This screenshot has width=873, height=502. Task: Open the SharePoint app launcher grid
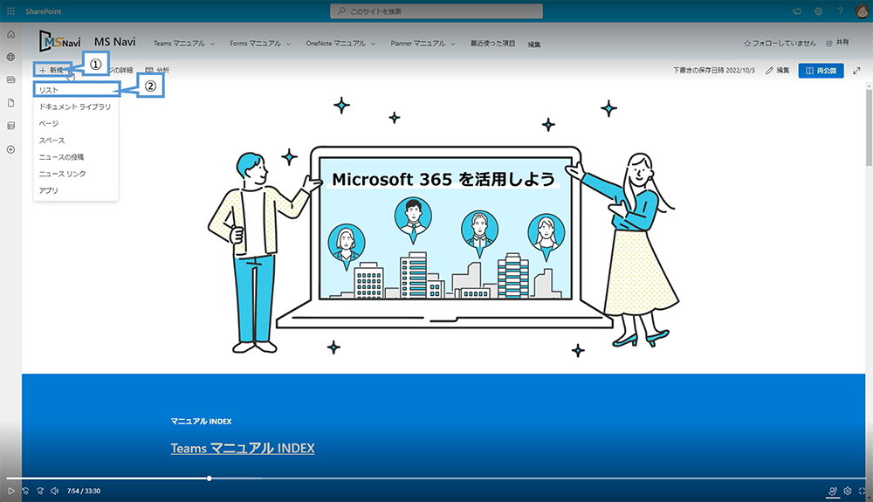10,10
